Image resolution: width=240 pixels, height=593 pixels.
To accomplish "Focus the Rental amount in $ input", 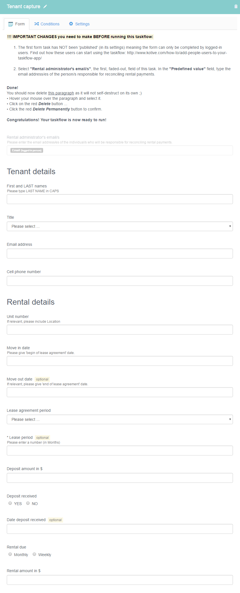I will 120,580.
